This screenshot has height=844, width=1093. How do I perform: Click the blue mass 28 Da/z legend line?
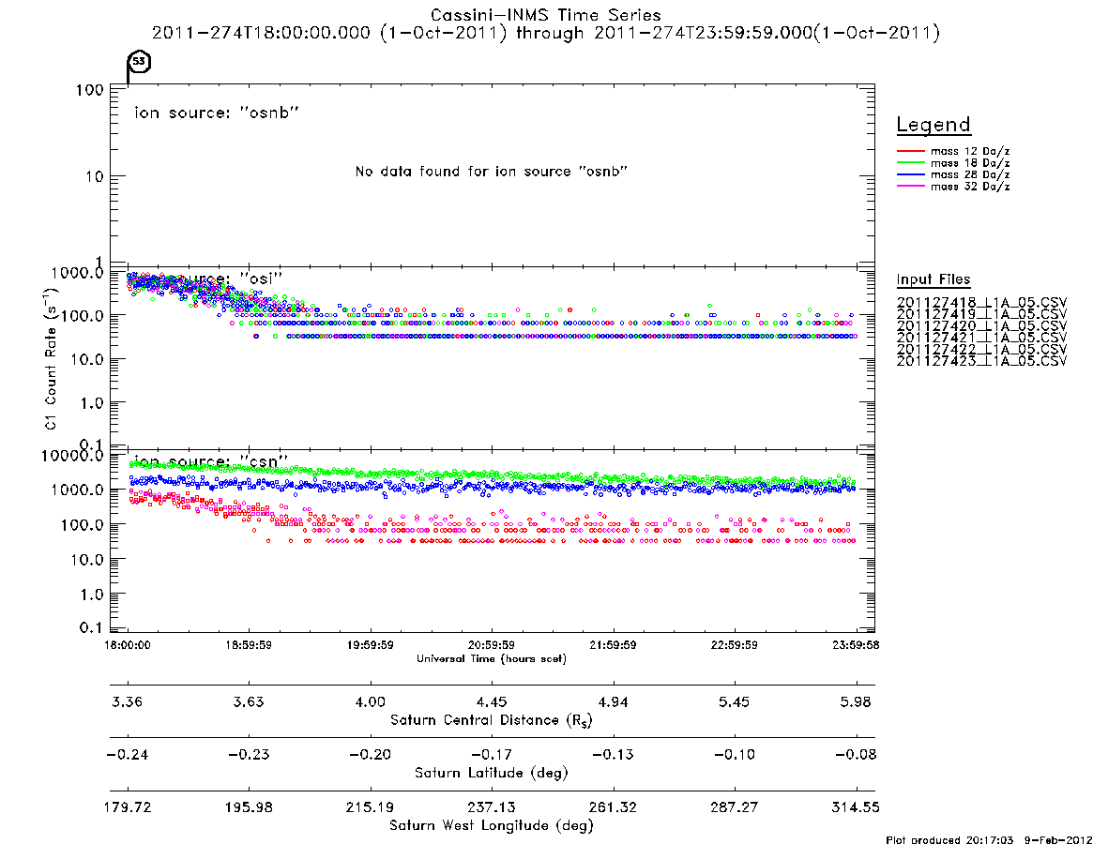[x=910, y=175]
